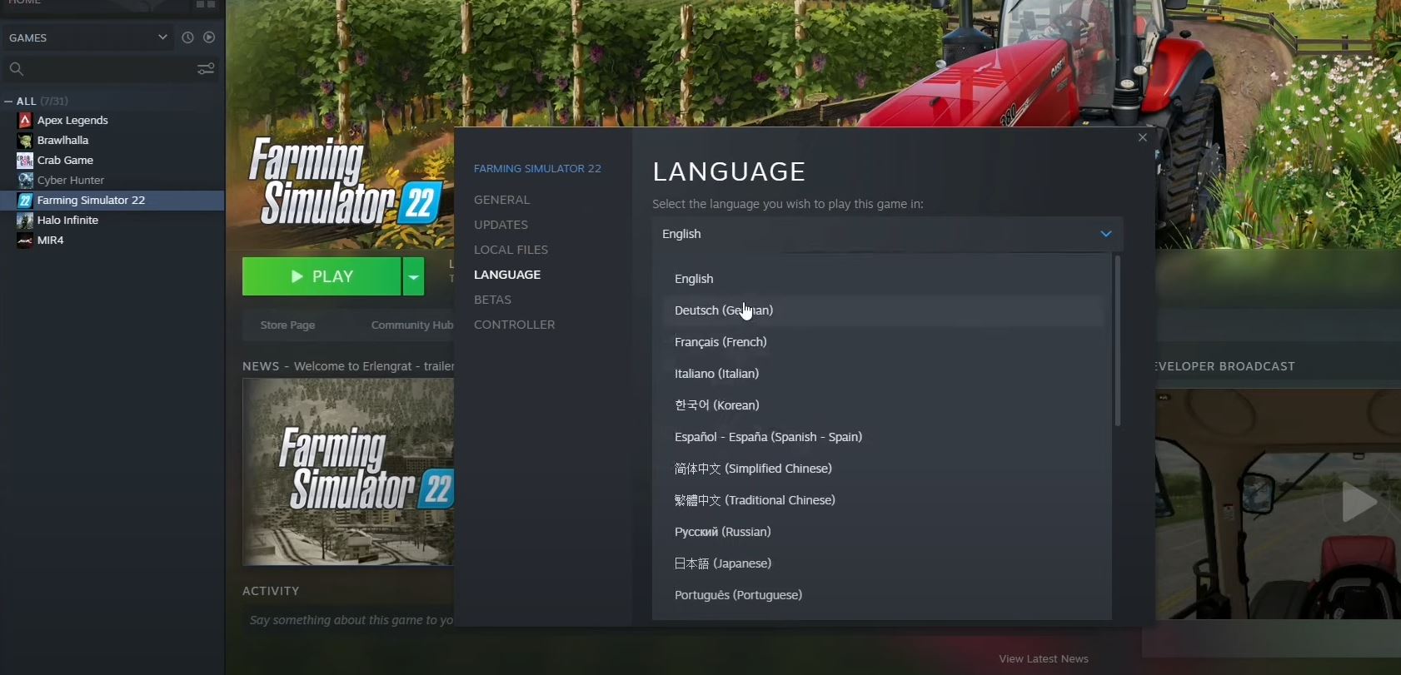Click the Farming Simulator 22 sidebar icon

click(25, 200)
